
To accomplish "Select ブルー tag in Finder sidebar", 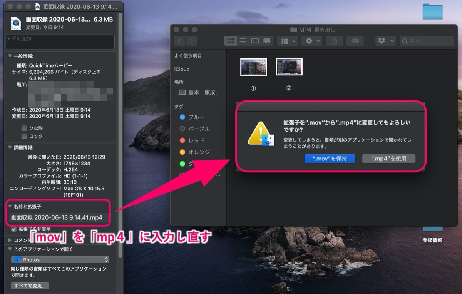I will point(192,117).
